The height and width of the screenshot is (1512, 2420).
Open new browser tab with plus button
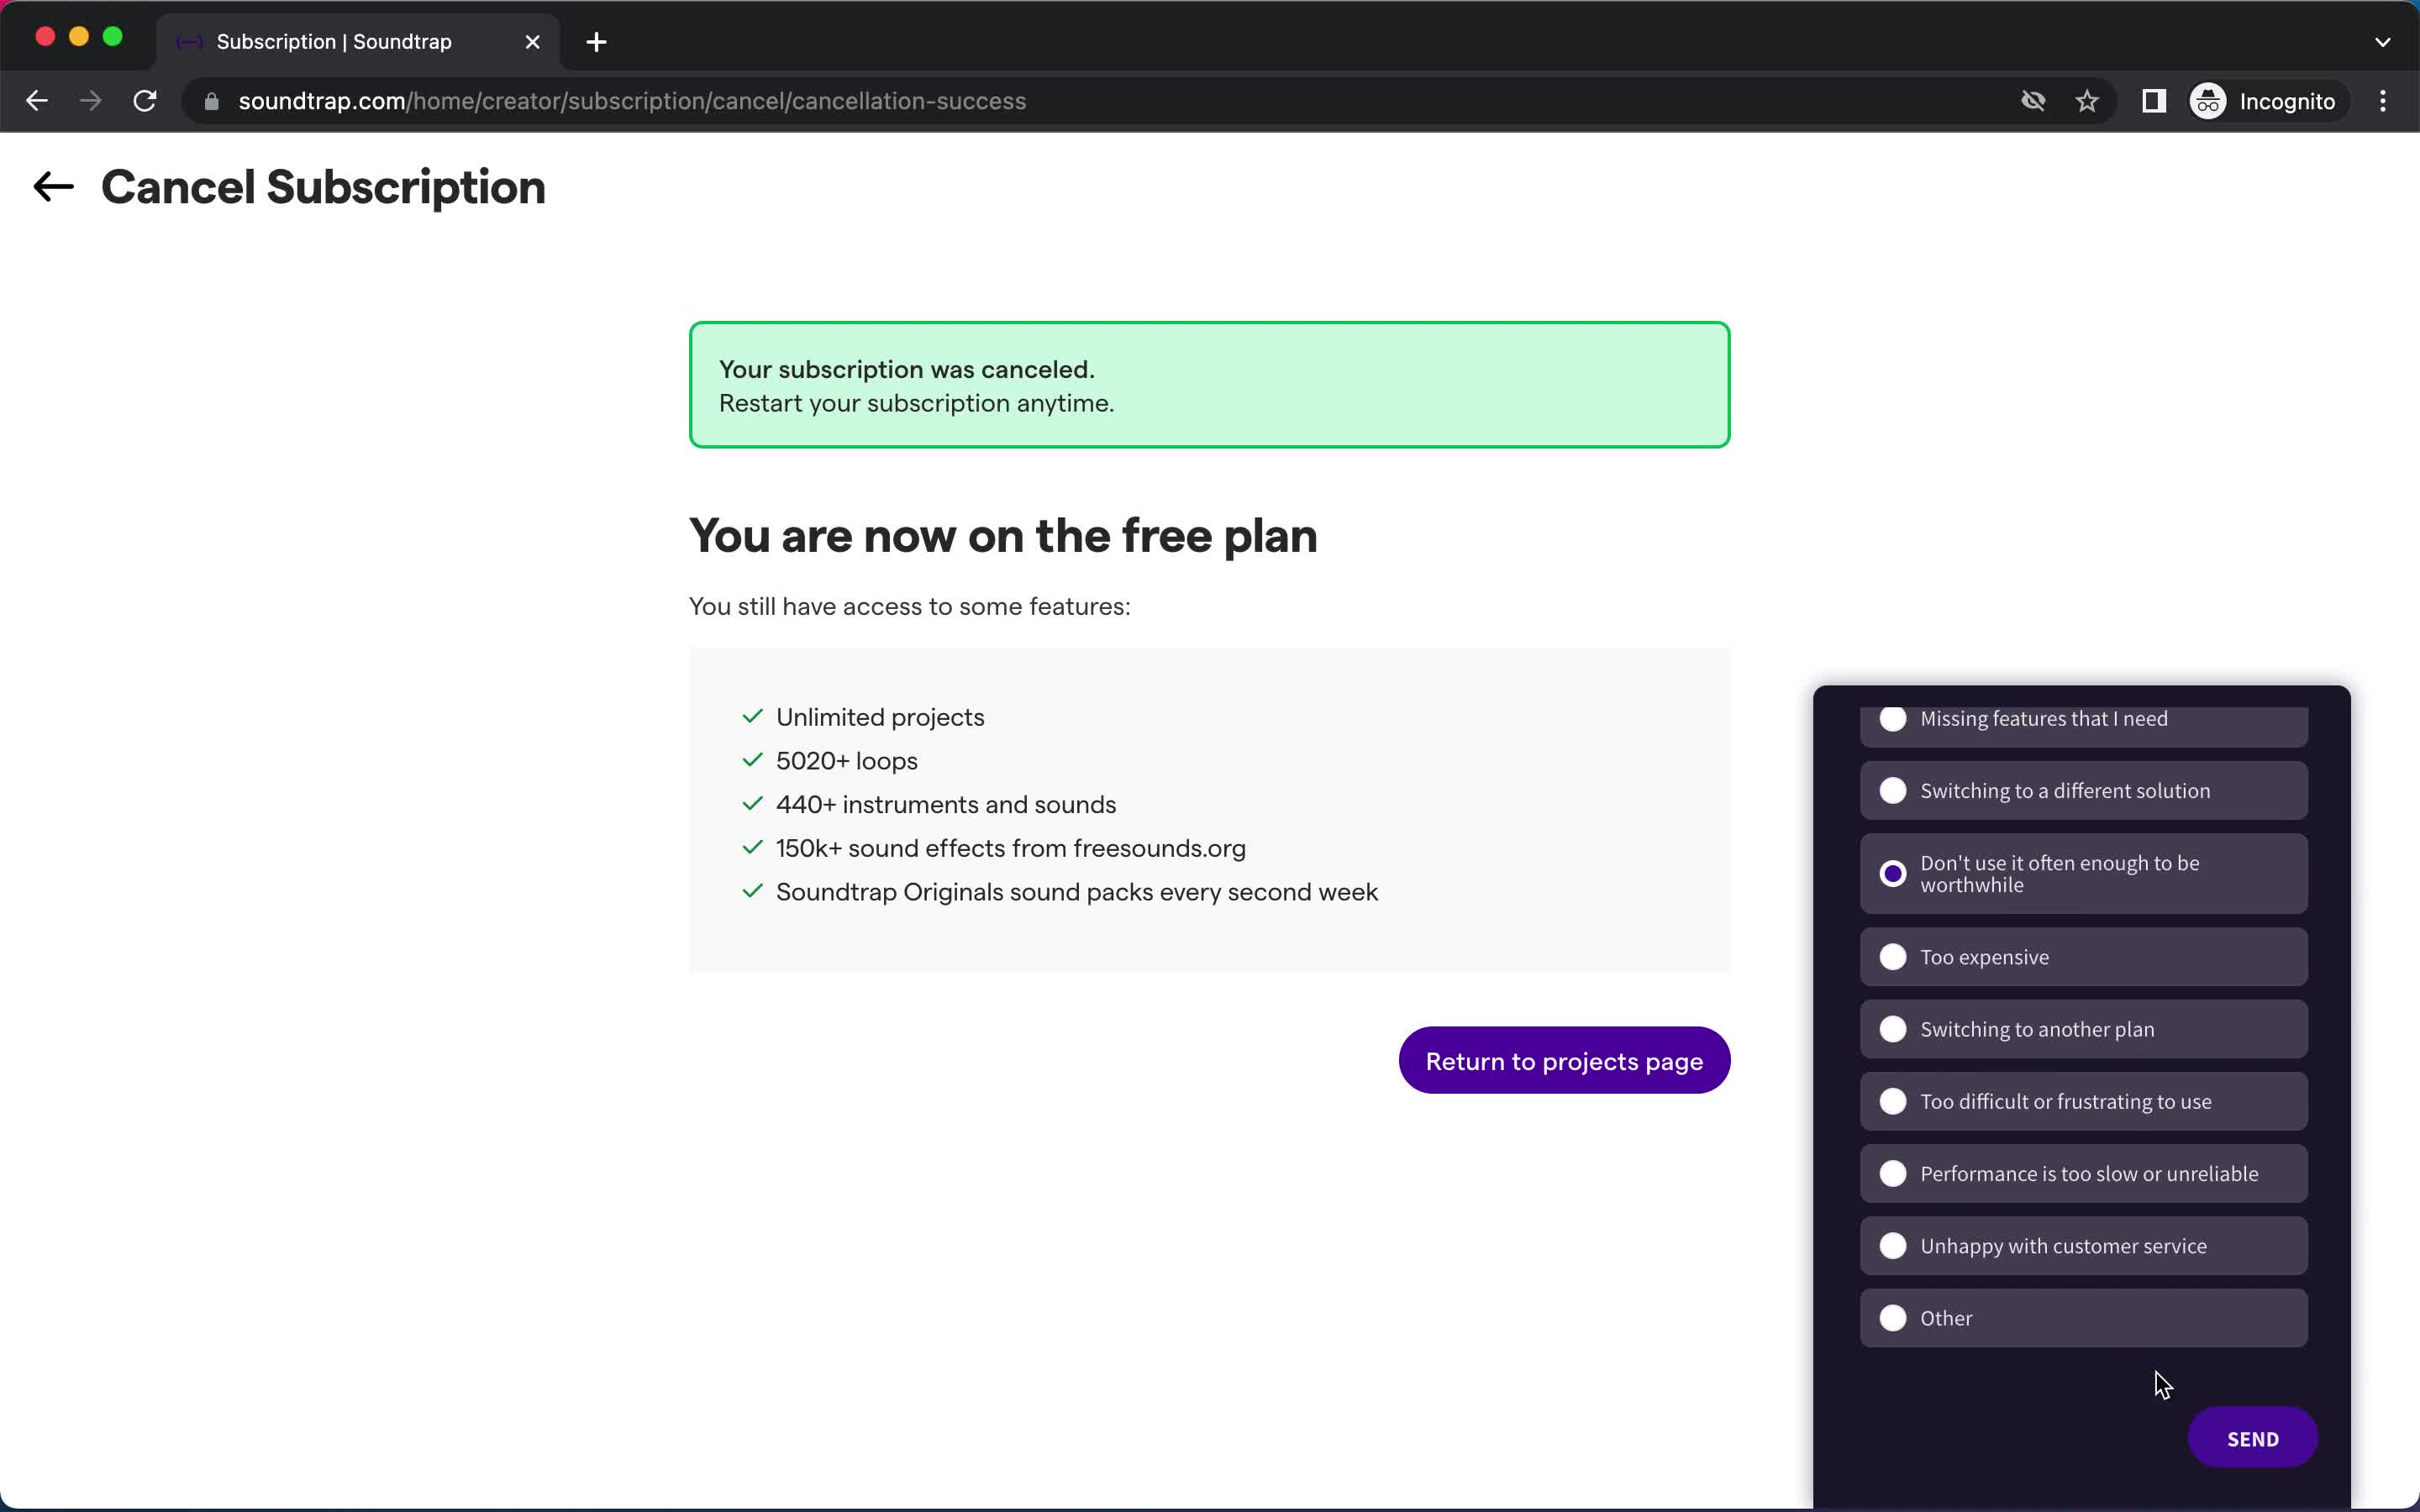[x=596, y=39]
